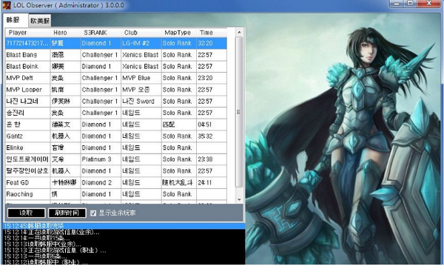Select the 韩服 tab
This screenshot has width=444, height=275.
pos(13,19)
